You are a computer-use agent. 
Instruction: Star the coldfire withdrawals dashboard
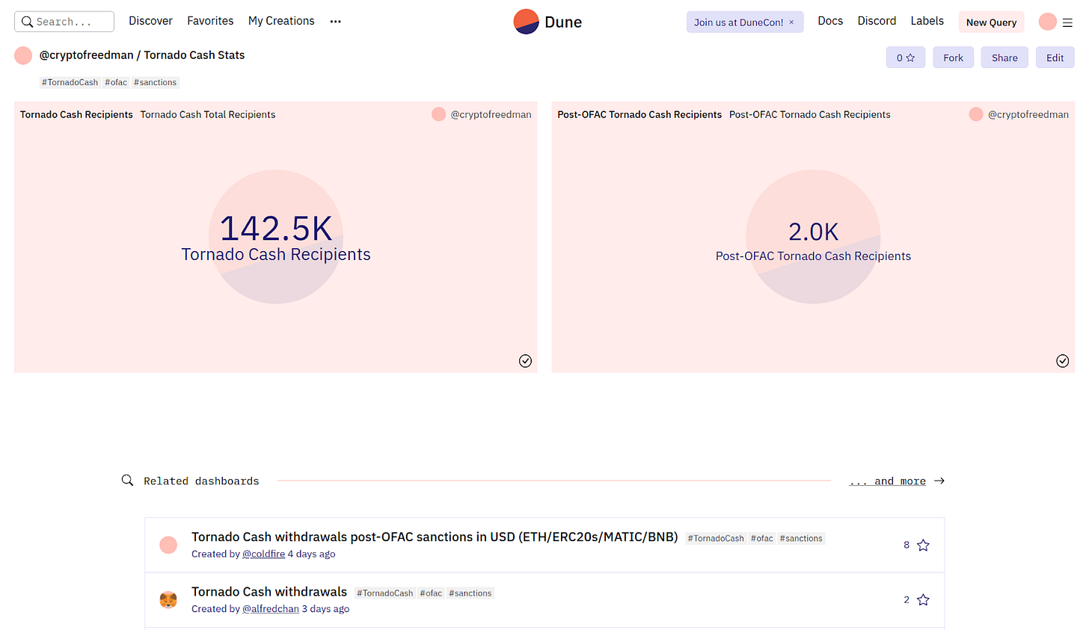[x=923, y=546]
